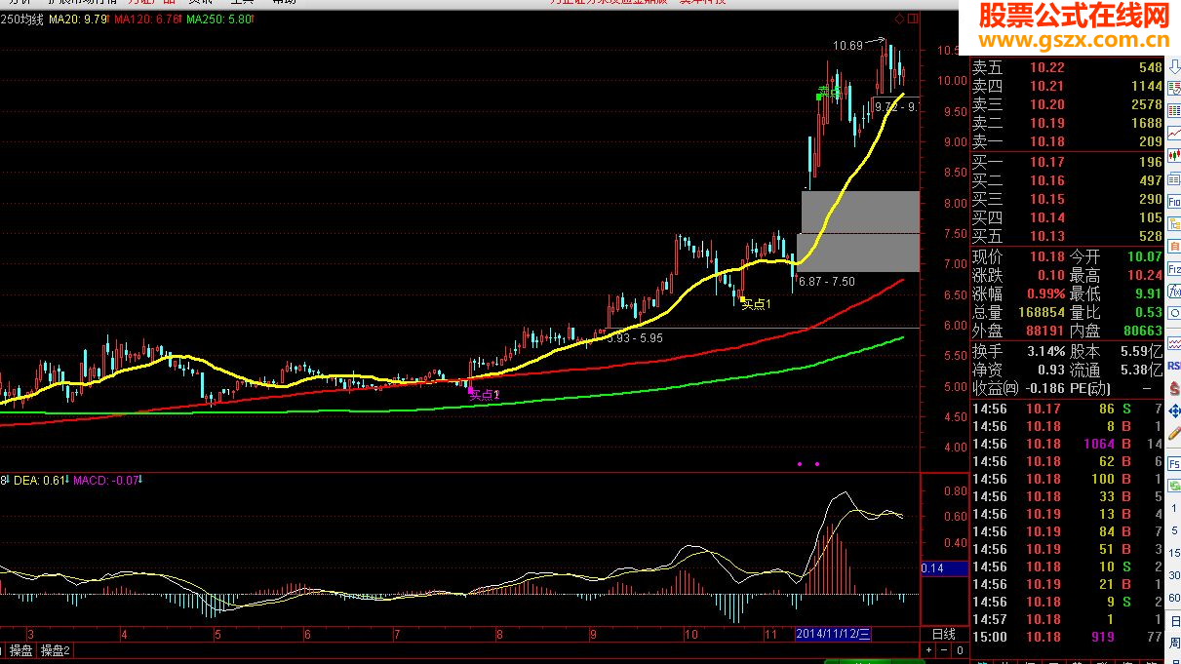Viewport: 1181px width, 664px height.
Task: Switch to the 操盘 tab
Action: pos(20,650)
